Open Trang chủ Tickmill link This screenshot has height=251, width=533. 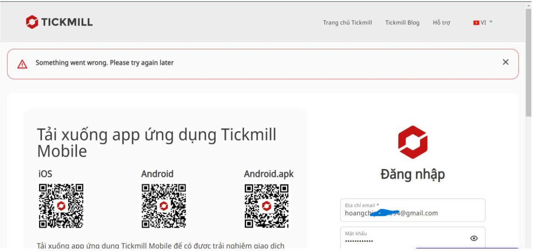[347, 23]
